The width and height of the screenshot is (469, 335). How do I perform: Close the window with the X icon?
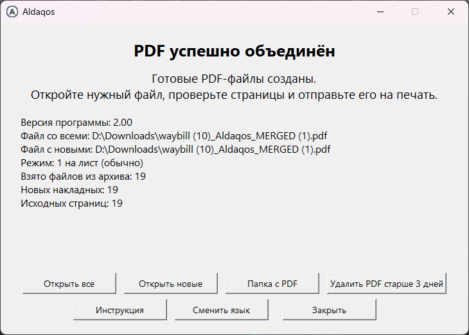point(451,12)
